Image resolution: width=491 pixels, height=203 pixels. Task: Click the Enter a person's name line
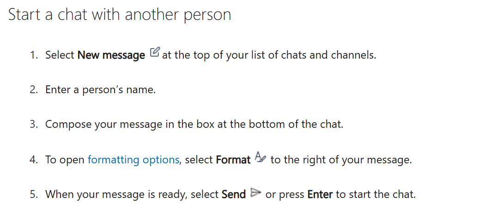coord(101,90)
